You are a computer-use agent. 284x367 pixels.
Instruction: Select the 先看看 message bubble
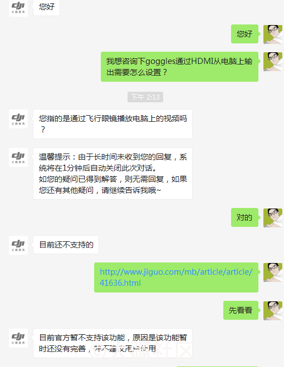coord(241,310)
